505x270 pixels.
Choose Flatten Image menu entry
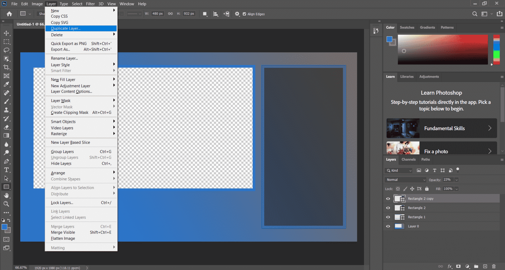click(x=81, y=238)
